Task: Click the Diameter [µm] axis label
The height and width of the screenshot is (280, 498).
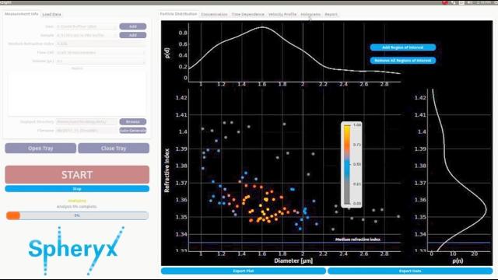Action: click(293, 261)
